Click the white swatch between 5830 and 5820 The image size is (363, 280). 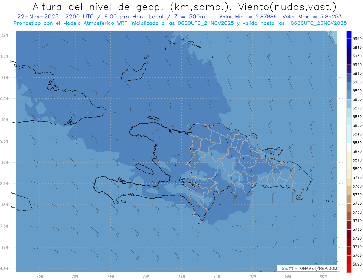tap(349, 147)
